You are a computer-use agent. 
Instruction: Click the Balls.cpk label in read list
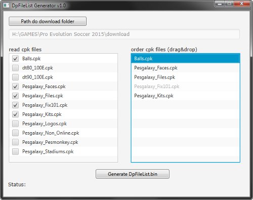coord(31,59)
